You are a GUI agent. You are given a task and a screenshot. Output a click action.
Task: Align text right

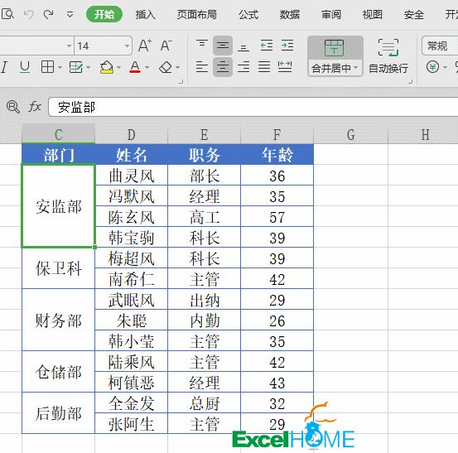click(x=243, y=67)
